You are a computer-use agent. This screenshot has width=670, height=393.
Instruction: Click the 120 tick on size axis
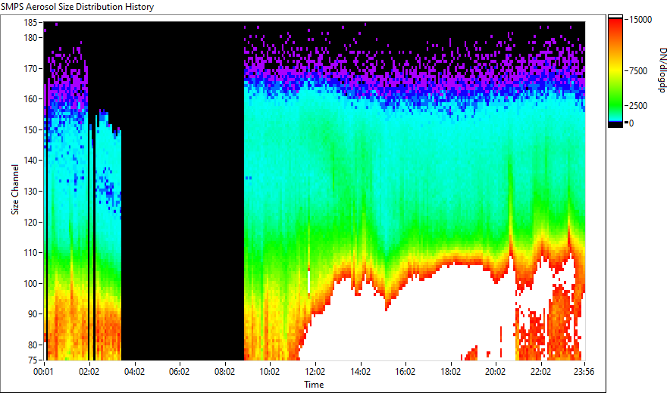[30, 222]
